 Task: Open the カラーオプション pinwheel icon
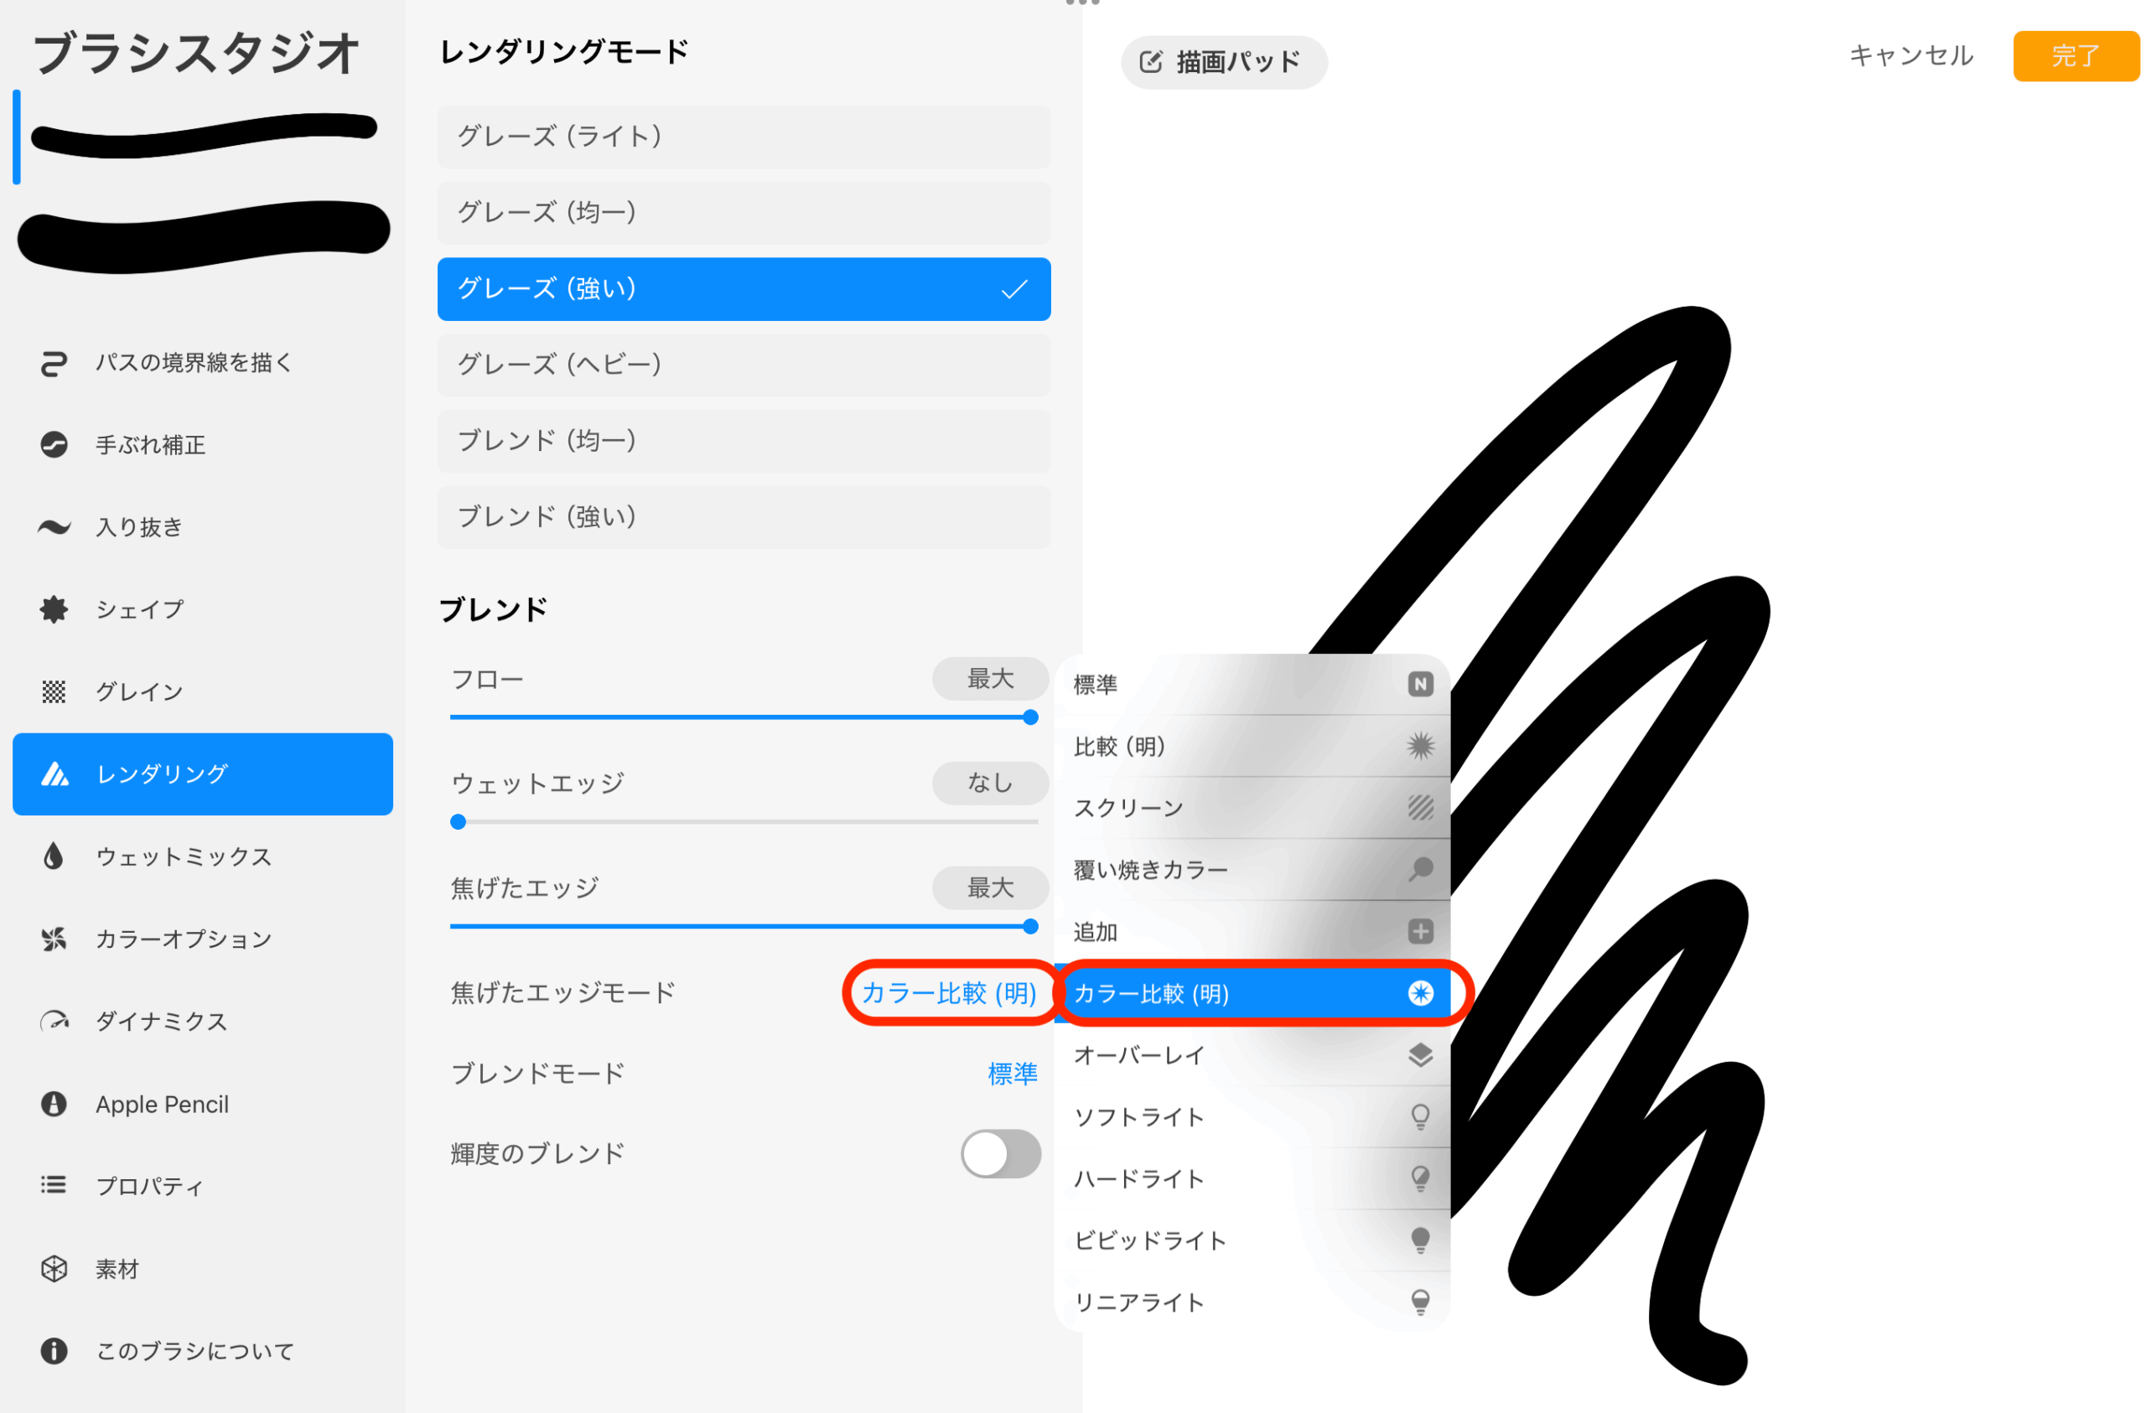[x=54, y=939]
